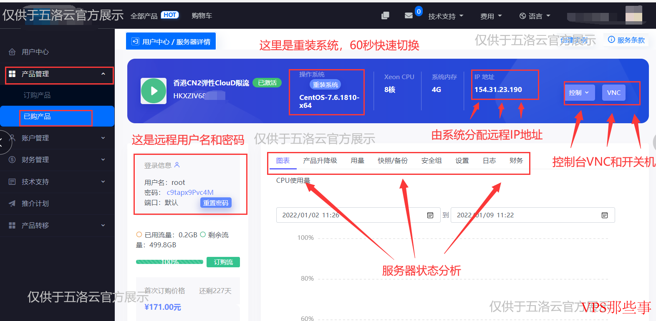Select 订购产品 in sidebar
This screenshot has height=321, width=656.
[37, 95]
